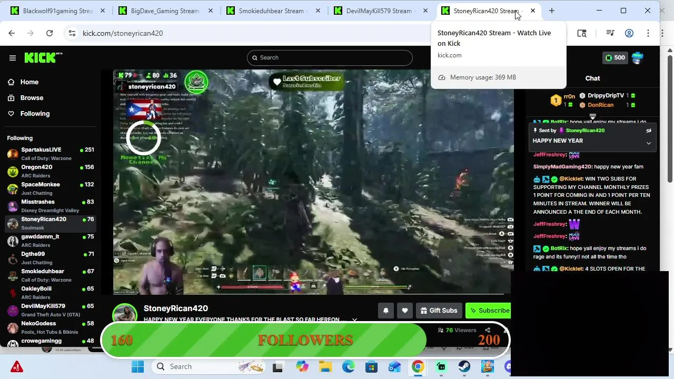Open the 500 Kicks balance

614,58
